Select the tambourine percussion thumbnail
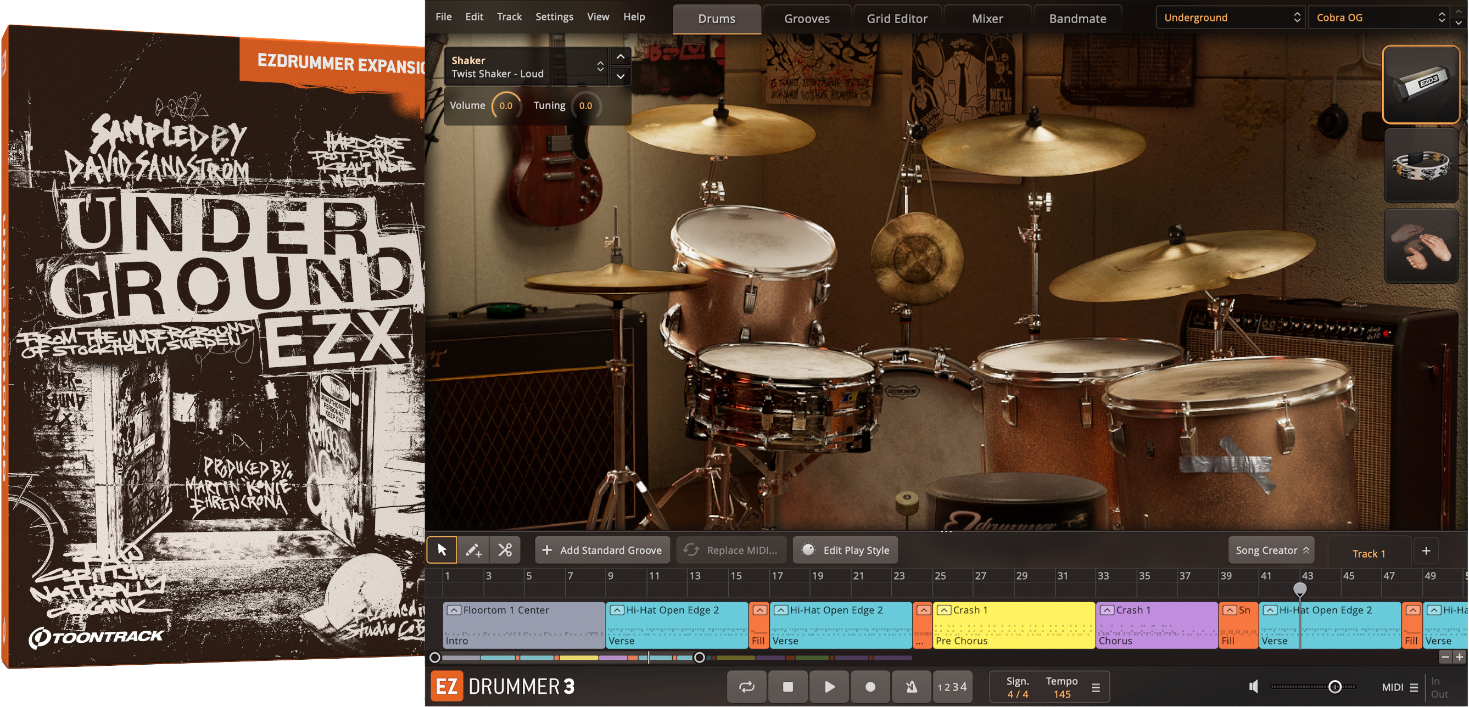1469x707 pixels. click(x=1421, y=165)
